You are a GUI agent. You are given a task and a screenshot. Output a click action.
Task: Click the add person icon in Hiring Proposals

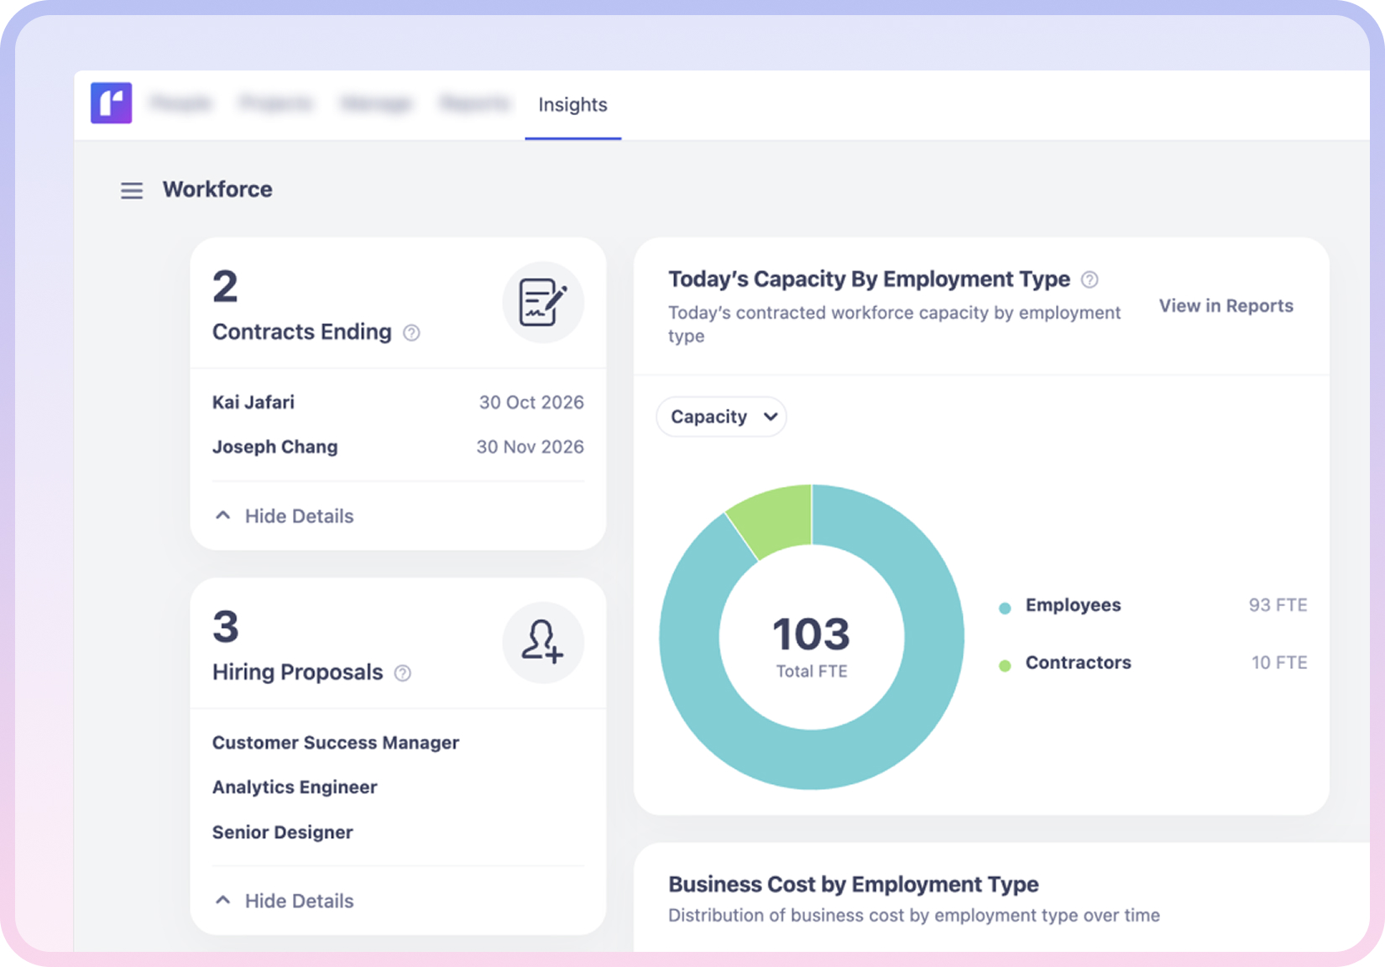click(x=543, y=642)
